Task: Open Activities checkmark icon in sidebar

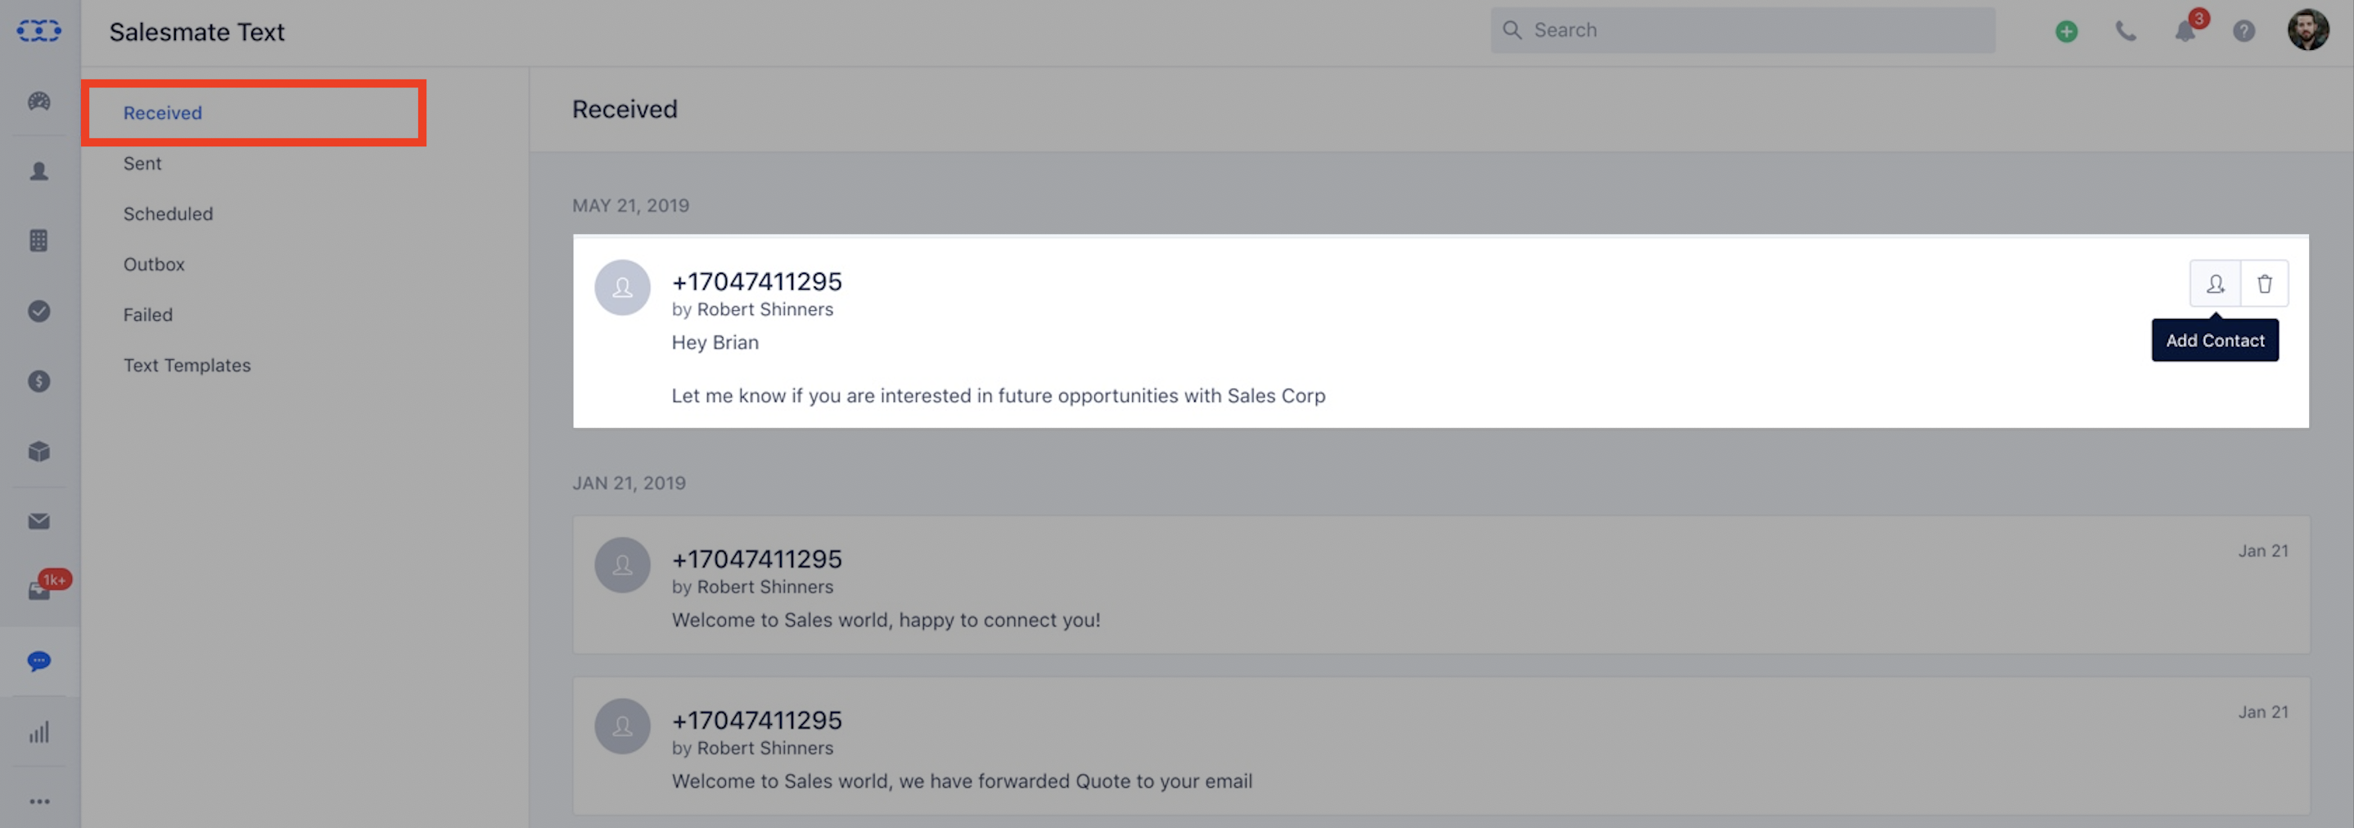Action: coord(38,311)
